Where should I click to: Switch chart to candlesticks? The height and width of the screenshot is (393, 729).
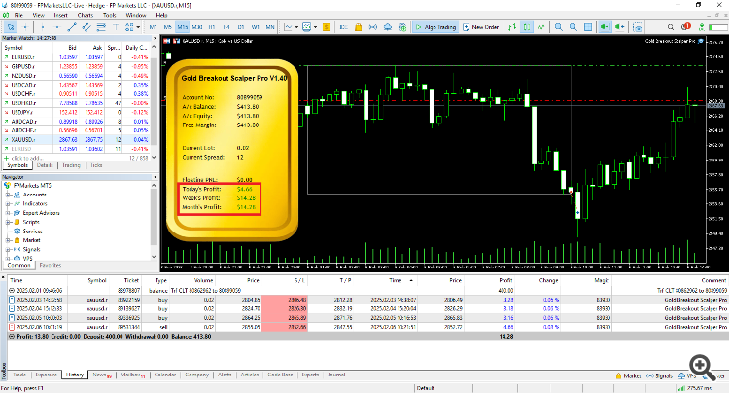click(526, 27)
